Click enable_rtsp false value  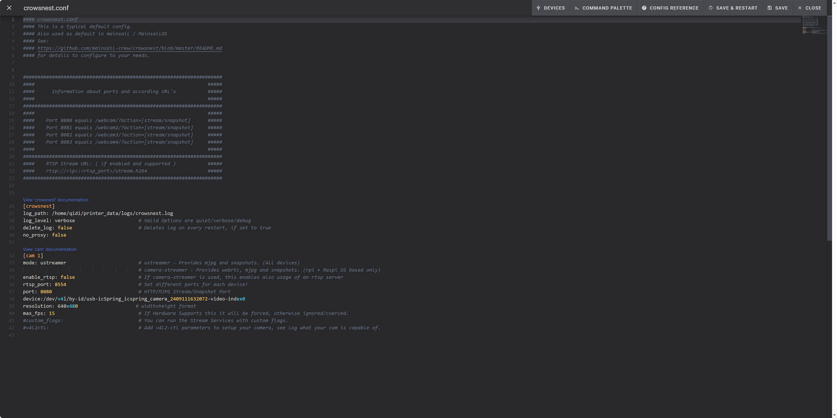68,277
